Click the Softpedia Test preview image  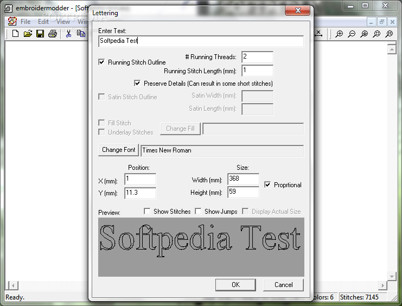click(x=201, y=247)
